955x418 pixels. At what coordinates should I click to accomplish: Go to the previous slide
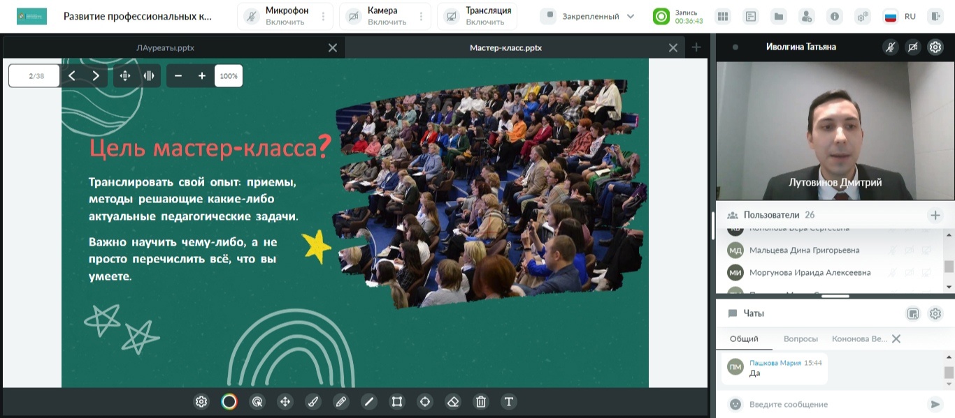[x=72, y=76]
